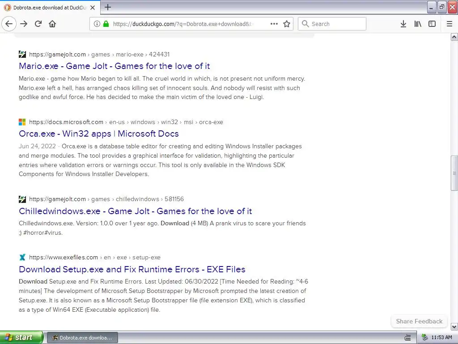Image resolution: width=458 pixels, height=344 pixels.
Task: Click the Mario.exe result description text
Action: (162, 88)
